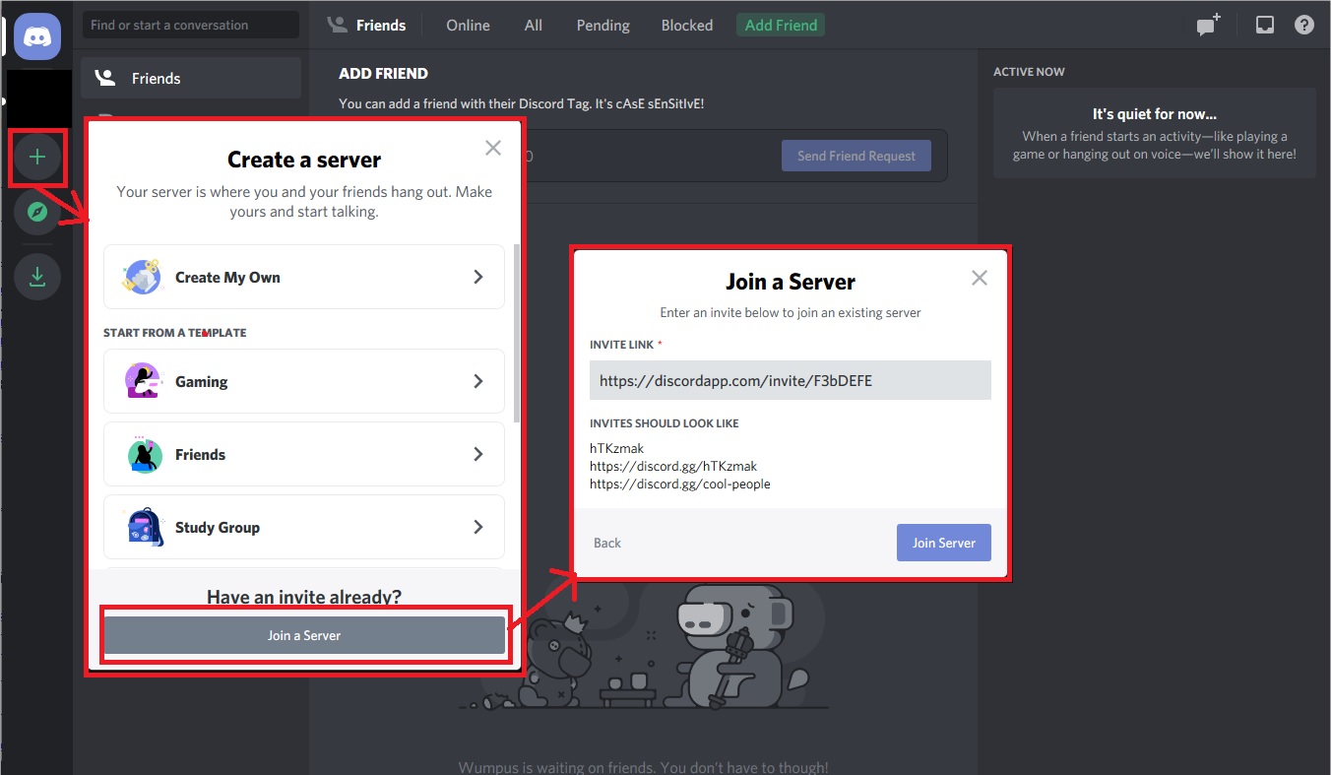Click the blue Join Server button
Image resolution: width=1331 pixels, height=775 pixels.
pos(943,543)
